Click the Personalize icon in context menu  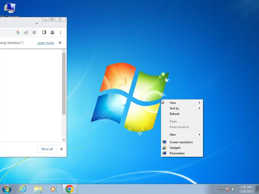[164, 153]
